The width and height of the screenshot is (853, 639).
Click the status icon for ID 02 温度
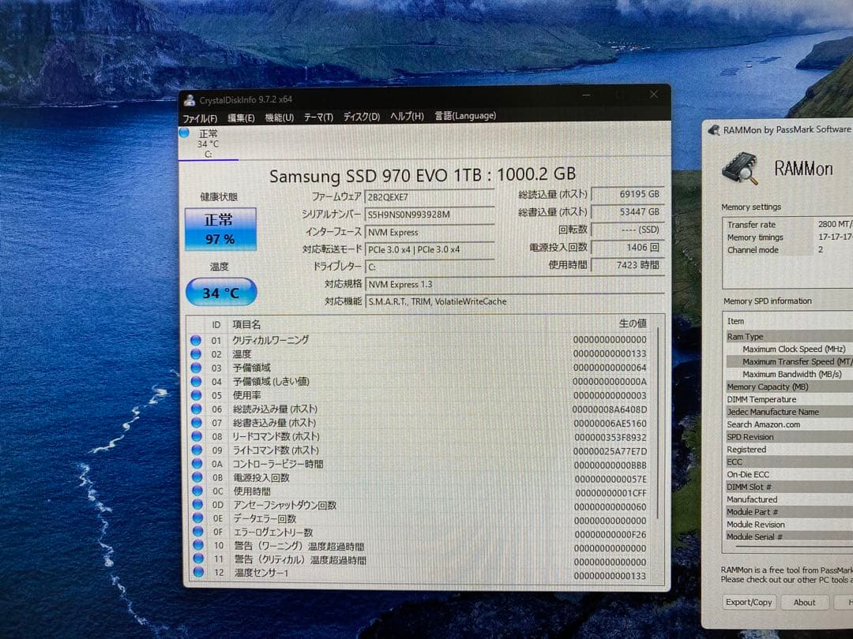point(196,354)
